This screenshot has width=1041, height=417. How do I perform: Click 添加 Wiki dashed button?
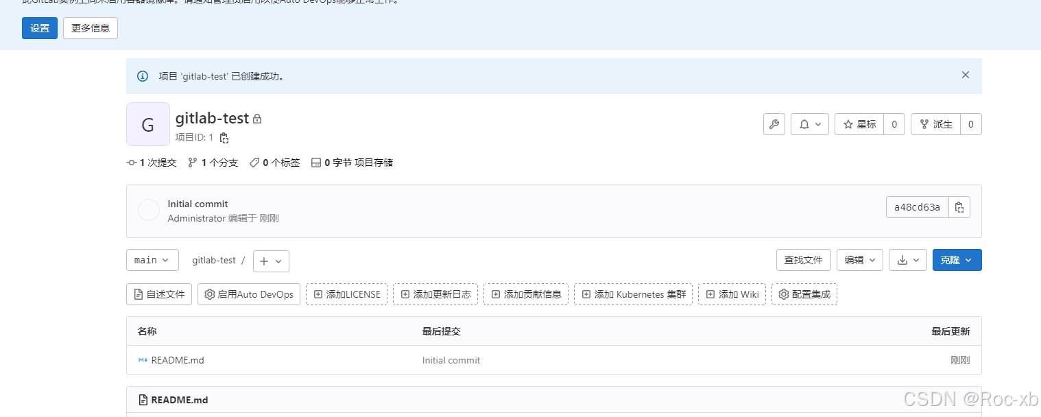pyautogui.click(x=732, y=294)
